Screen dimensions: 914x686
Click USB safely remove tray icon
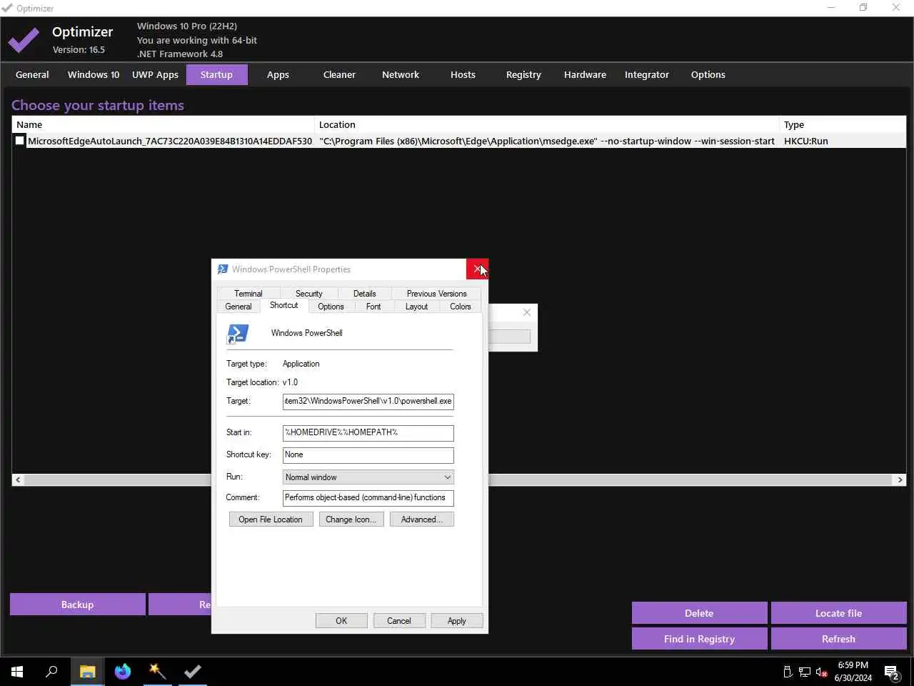[788, 672]
